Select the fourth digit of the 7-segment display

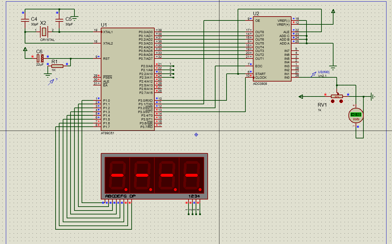click(191, 175)
